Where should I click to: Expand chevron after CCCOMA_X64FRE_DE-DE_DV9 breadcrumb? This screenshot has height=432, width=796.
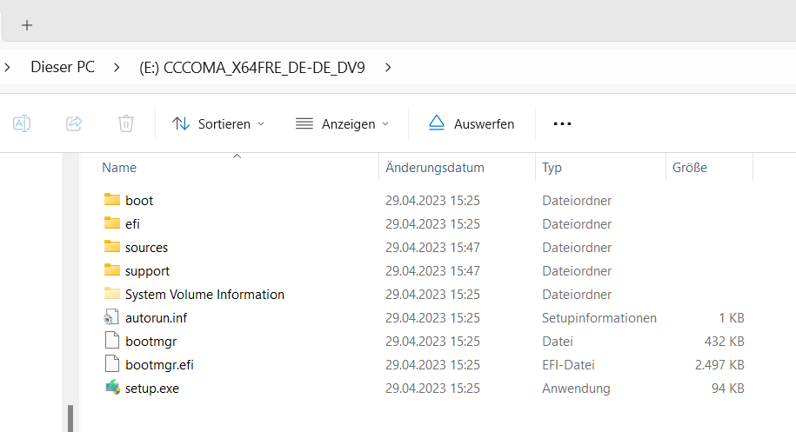(x=388, y=68)
